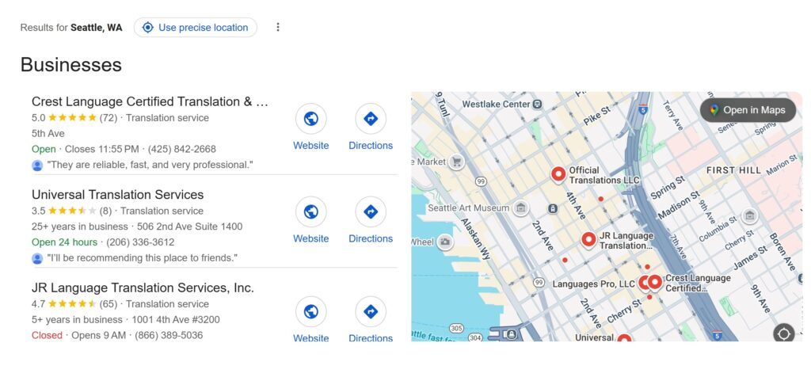Screen dimensions: 811x377
Task: Click Directions icon for Crest Language
Action: pos(370,119)
